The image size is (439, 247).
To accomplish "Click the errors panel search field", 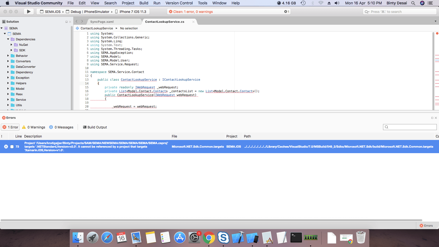I will point(410,127).
